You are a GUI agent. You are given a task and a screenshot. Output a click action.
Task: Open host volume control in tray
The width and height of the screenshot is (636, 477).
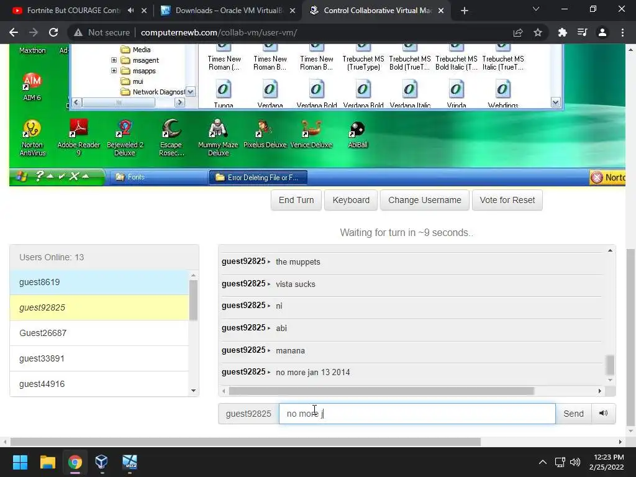point(575,462)
